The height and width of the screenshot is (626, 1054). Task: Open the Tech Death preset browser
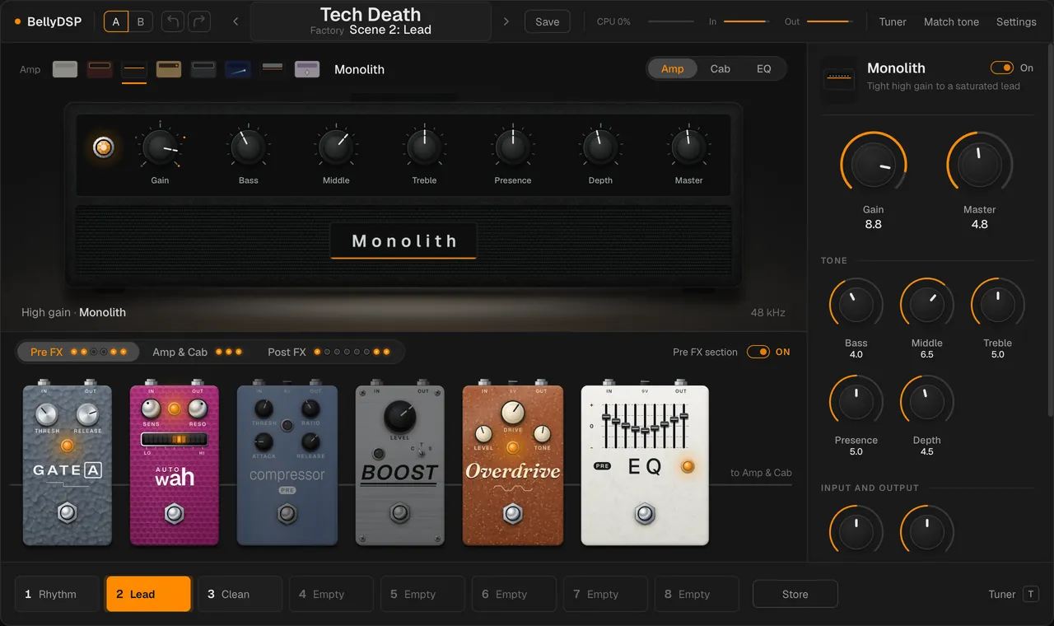tap(371, 21)
